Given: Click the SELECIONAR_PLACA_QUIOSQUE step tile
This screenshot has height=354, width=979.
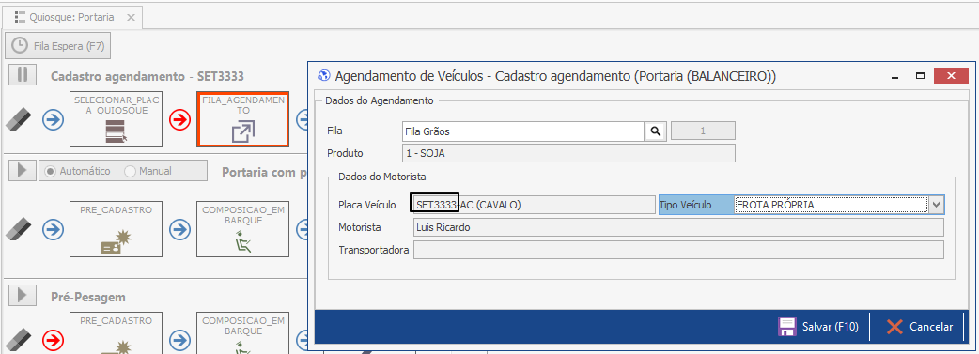Looking at the screenshot, I should click(115, 119).
